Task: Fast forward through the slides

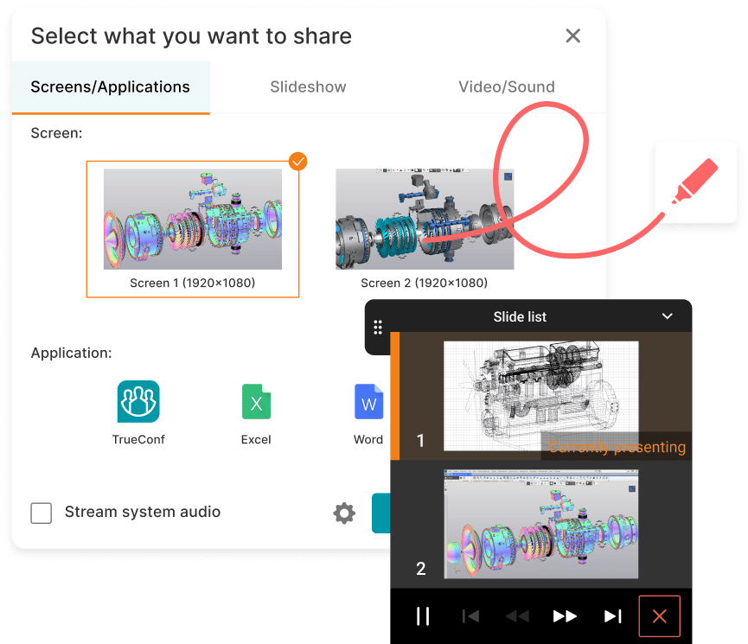Action: pyautogui.click(x=565, y=615)
